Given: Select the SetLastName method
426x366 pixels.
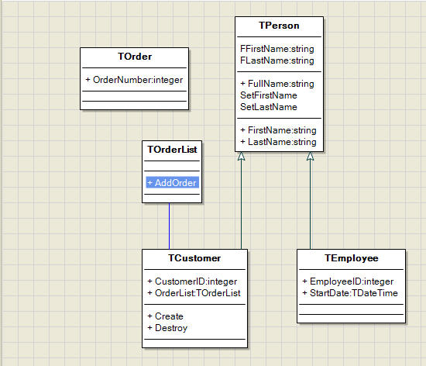Looking at the screenshot, I should pos(269,107).
